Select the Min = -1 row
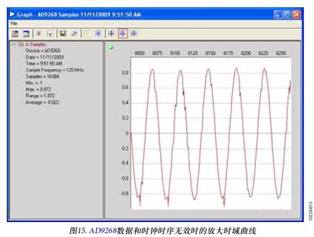Viewport: 314px width, 237px height. click(34, 82)
